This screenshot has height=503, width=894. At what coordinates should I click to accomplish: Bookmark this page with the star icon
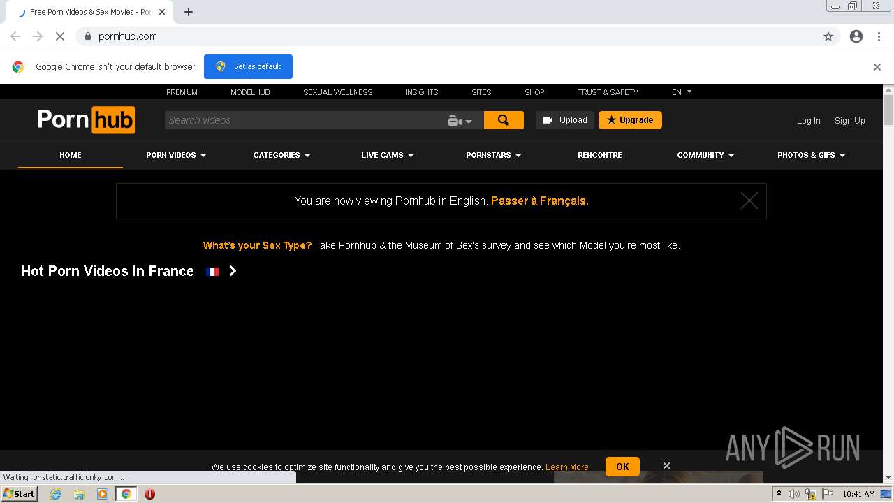tap(828, 36)
